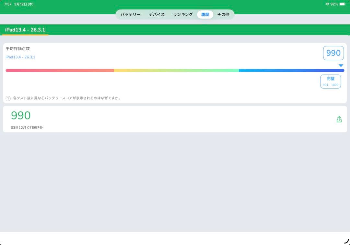Open the 990 history entry
The image size is (350, 245).
pos(175,119)
